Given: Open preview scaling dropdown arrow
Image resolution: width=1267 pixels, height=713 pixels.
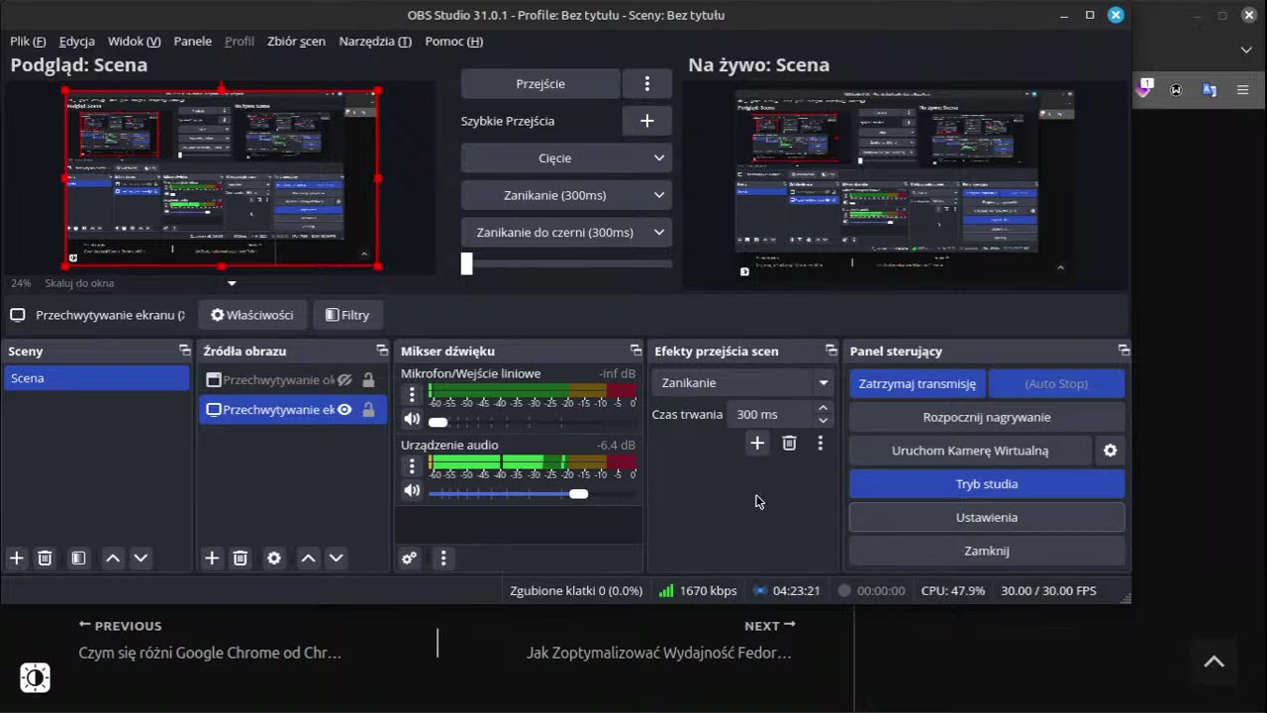Looking at the screenshot, I should point(232,283).
